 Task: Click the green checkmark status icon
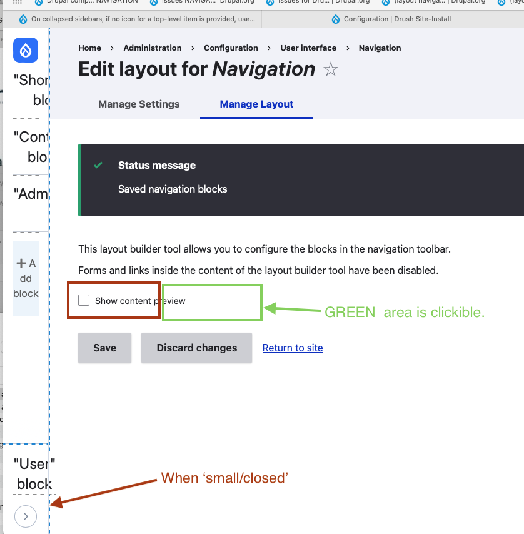click(98, 166)
